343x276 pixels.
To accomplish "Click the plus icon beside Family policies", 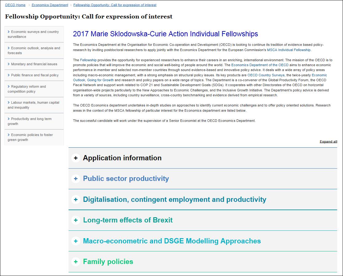I will tap(76, 262).
